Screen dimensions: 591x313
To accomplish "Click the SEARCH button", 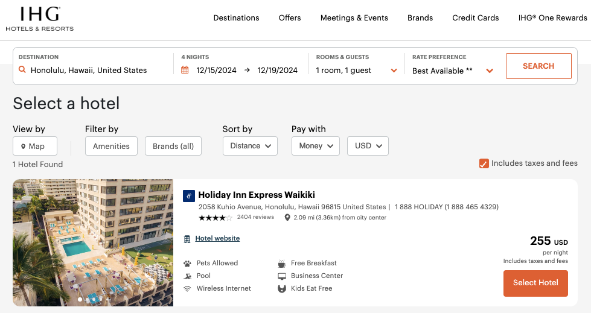I will tap(538, 66).
